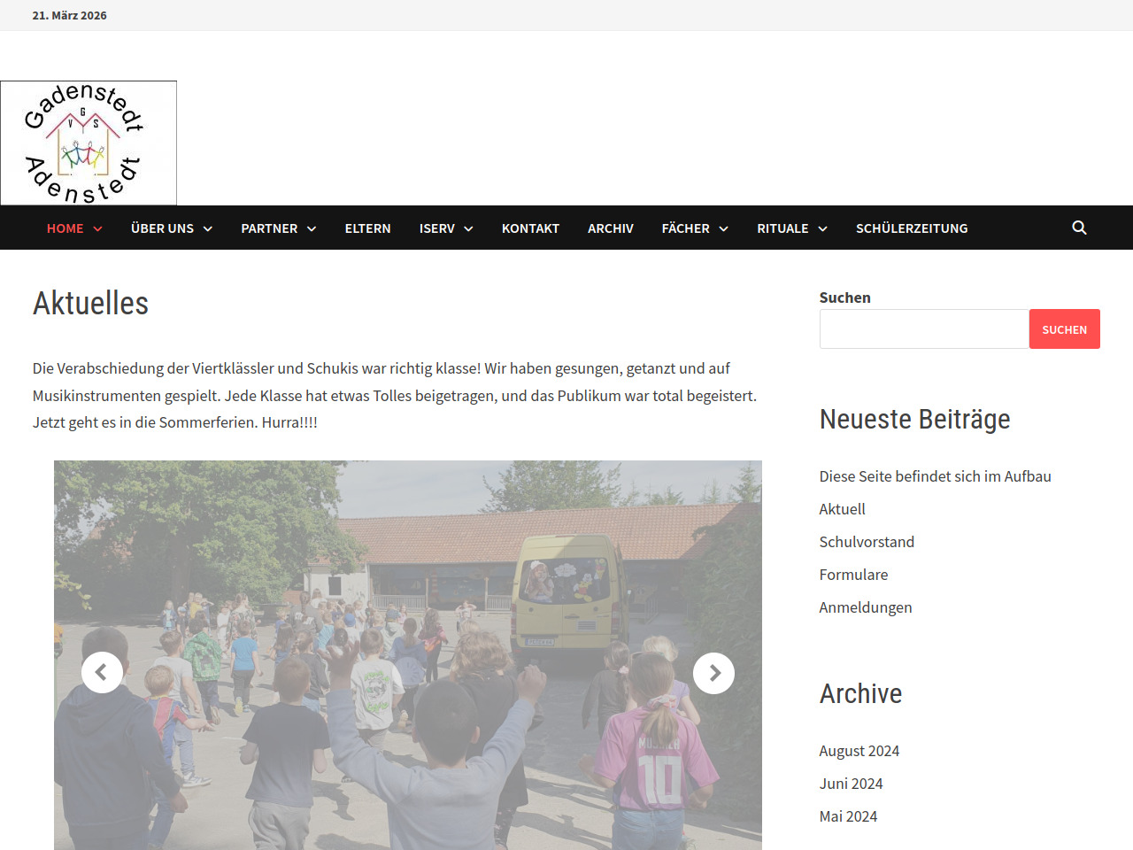Viewport: 1133px width, 850px height.
Task: Expand the Über Uns submenu arrow
Action: pyautogui.click(x=208, y=228)
